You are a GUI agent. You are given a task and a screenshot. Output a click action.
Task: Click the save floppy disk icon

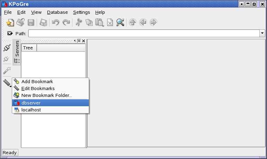coord(31,23)
